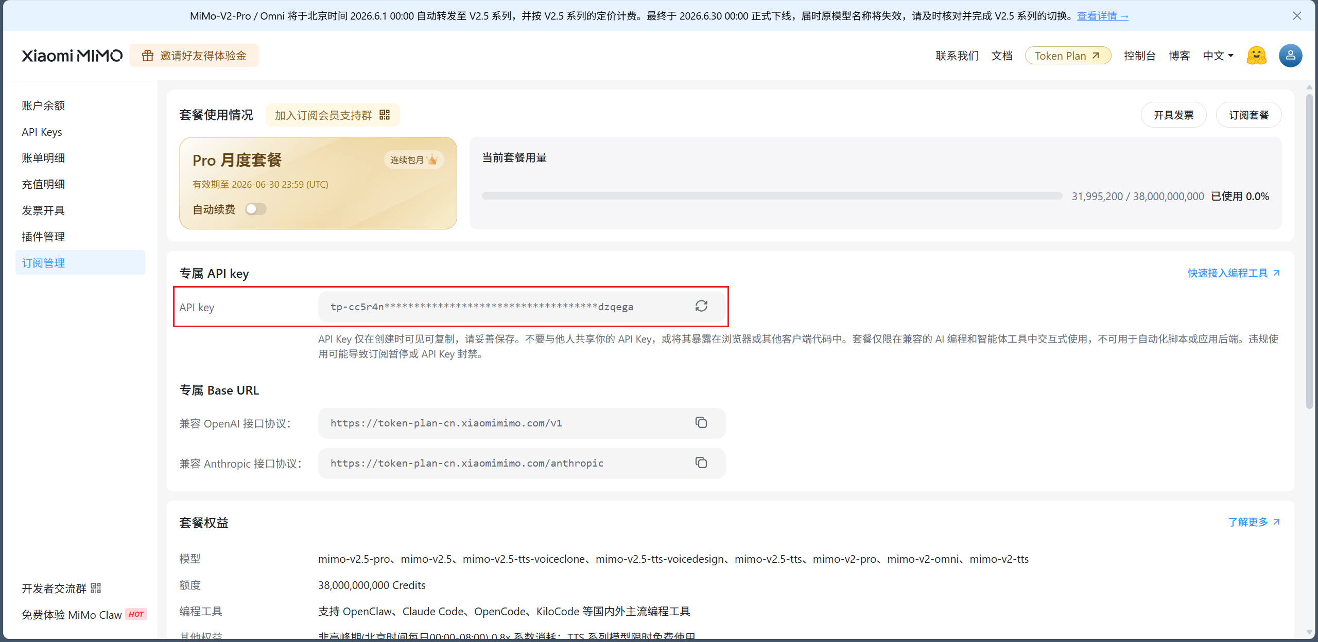1318x642 pixels.
Task: Open 联系我们 in the header
Action: tap(957, 56)
